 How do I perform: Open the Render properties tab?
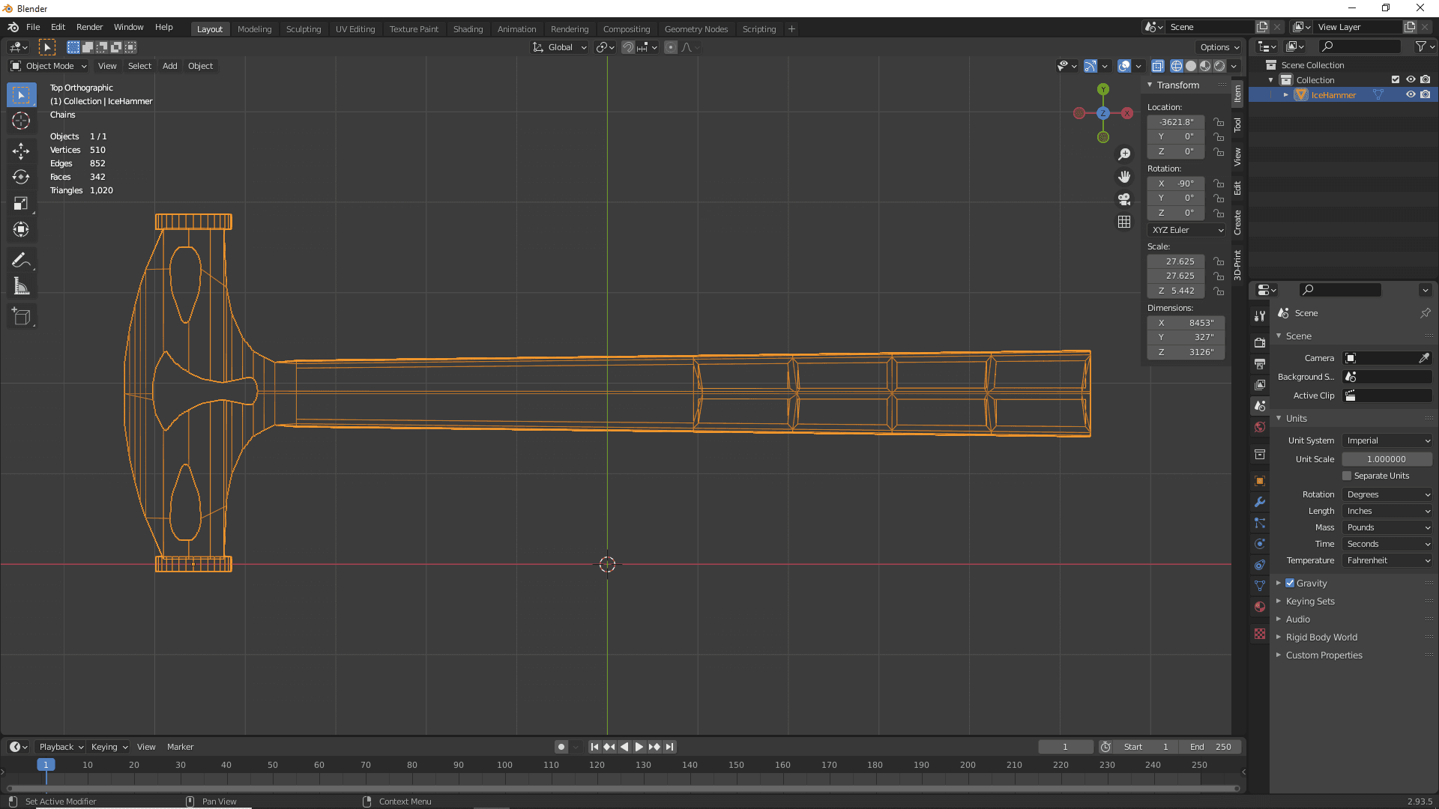click(1260, 342)
